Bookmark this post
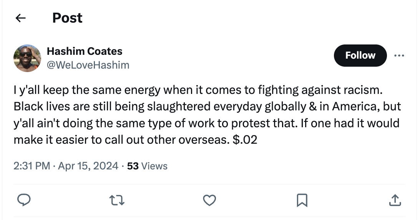 click(x=302, y=200)
